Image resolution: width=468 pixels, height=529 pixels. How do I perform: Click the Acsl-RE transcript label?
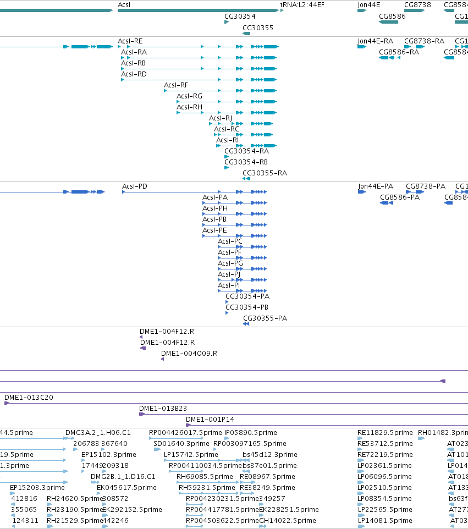click(130, 41)
